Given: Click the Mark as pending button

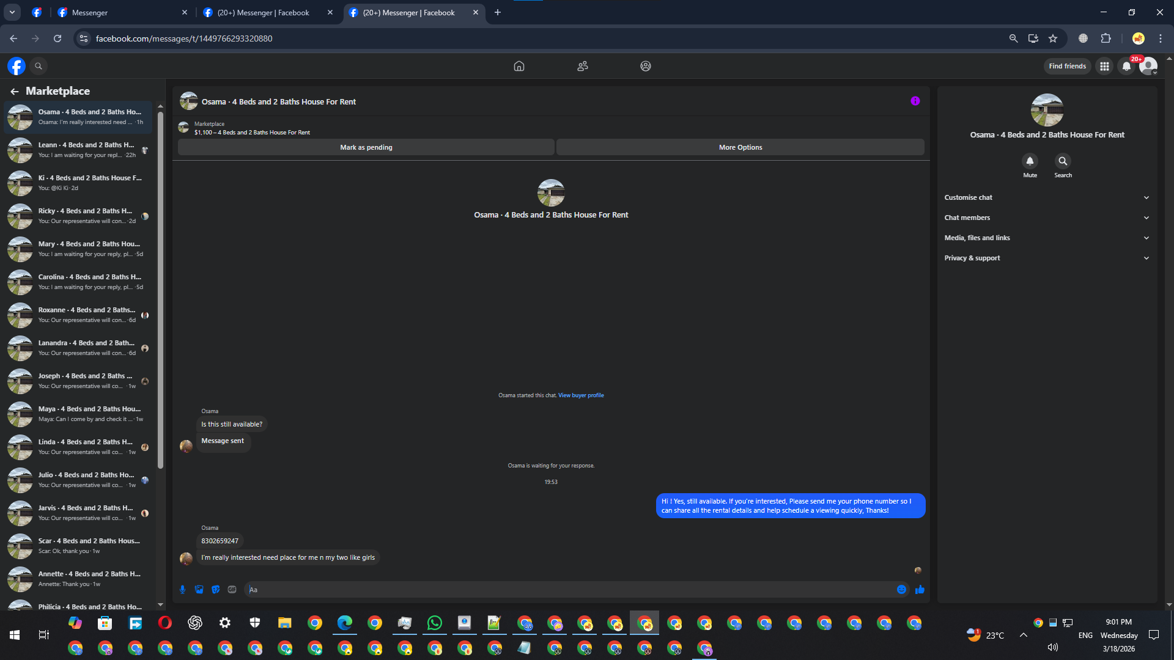Looking at the screenshot, I should [x=366, y=147].
